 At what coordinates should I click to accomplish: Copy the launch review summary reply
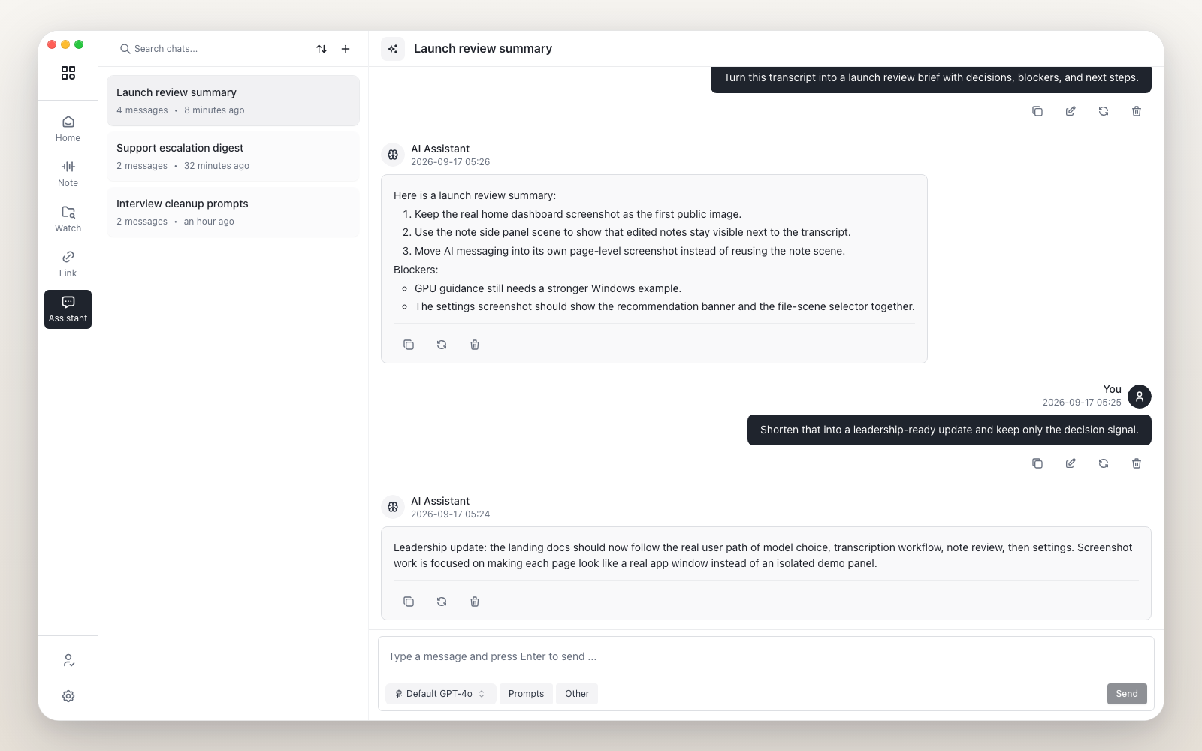[x=409, y=345]
